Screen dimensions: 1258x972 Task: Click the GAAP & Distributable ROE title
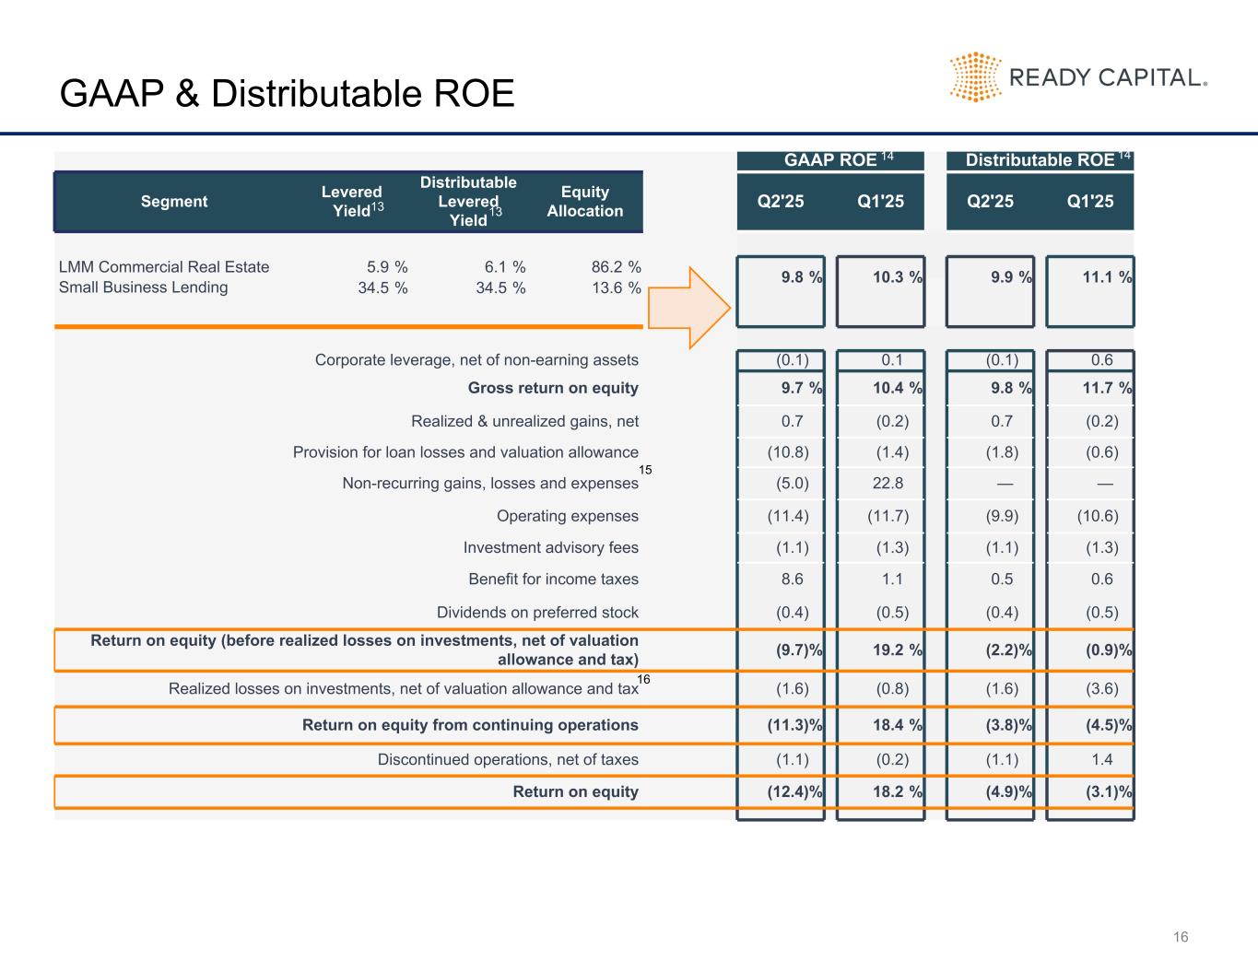click(287, 94)
